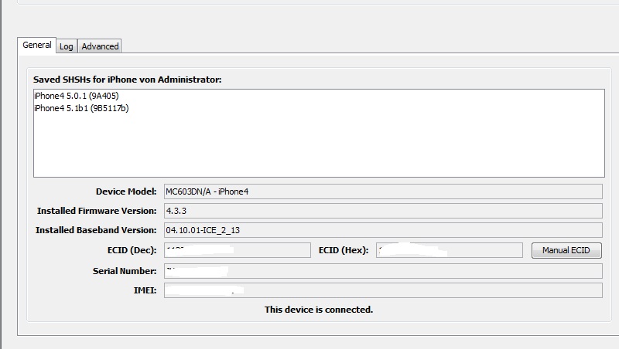Click the Serial Number field
Image resolution: width=619 pixels, height=349 pixels.
(x=383, y=271)
